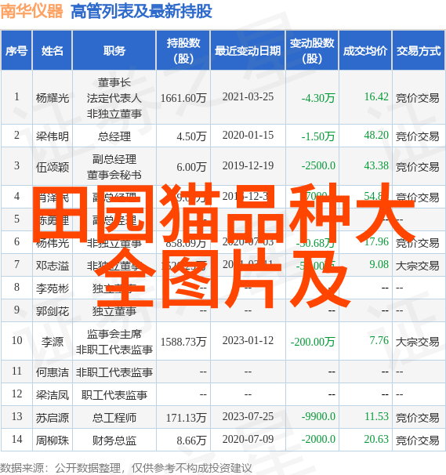This screenshot has height=475, width=446.
Task: Click the 持股数(股) column header
Action: pos(183,51)
